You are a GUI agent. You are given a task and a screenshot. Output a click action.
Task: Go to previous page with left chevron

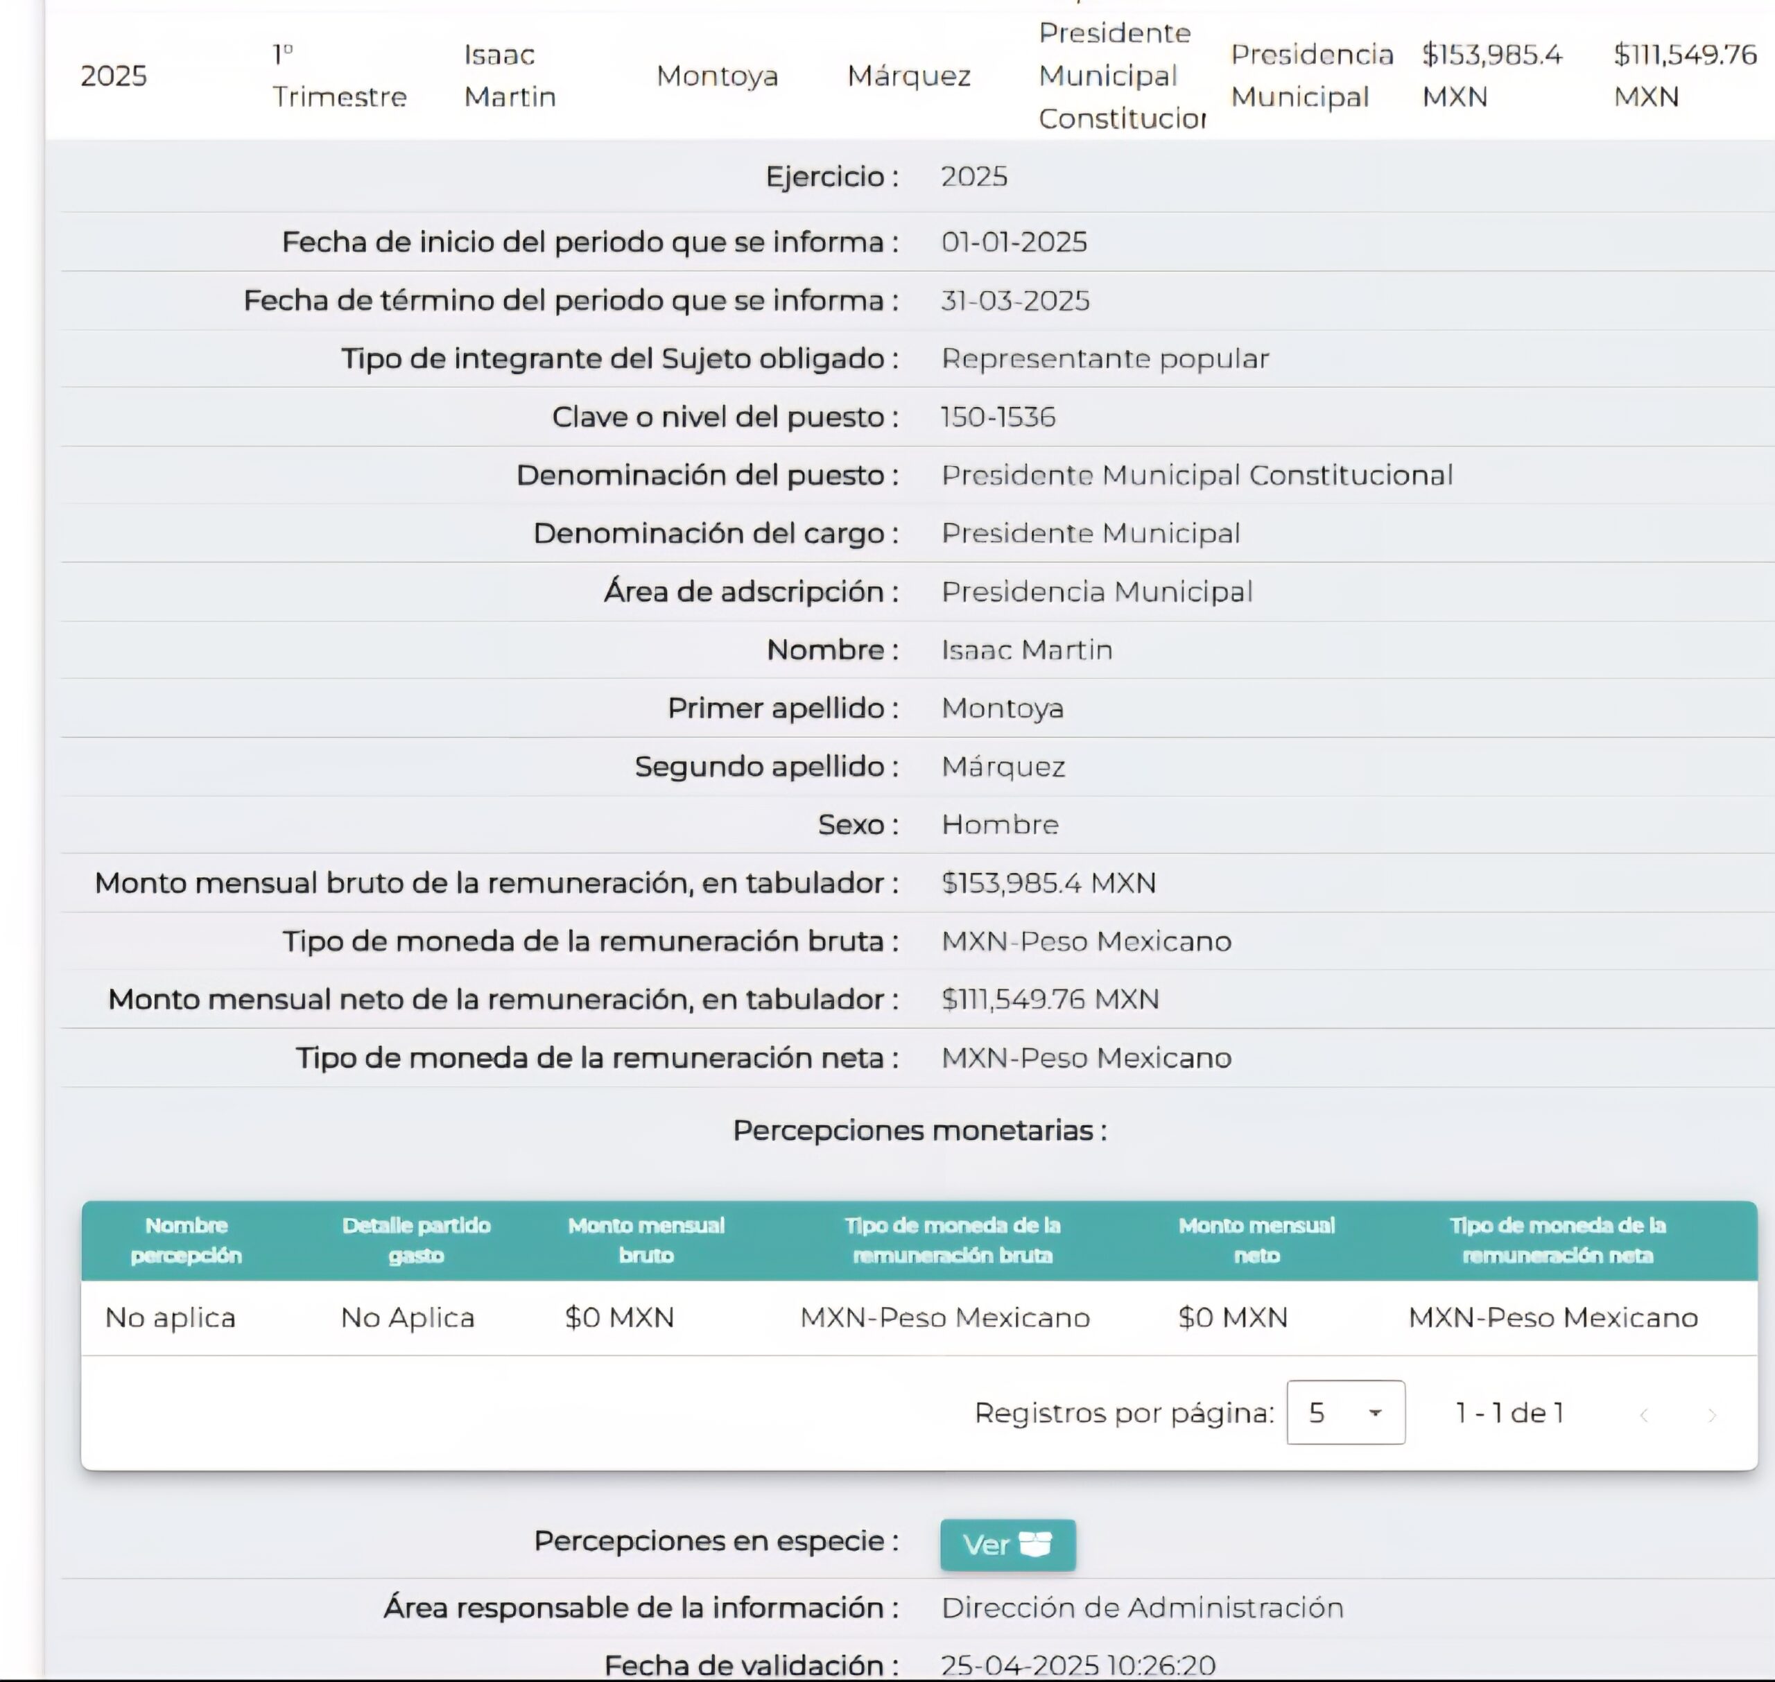[1643, 1415]
